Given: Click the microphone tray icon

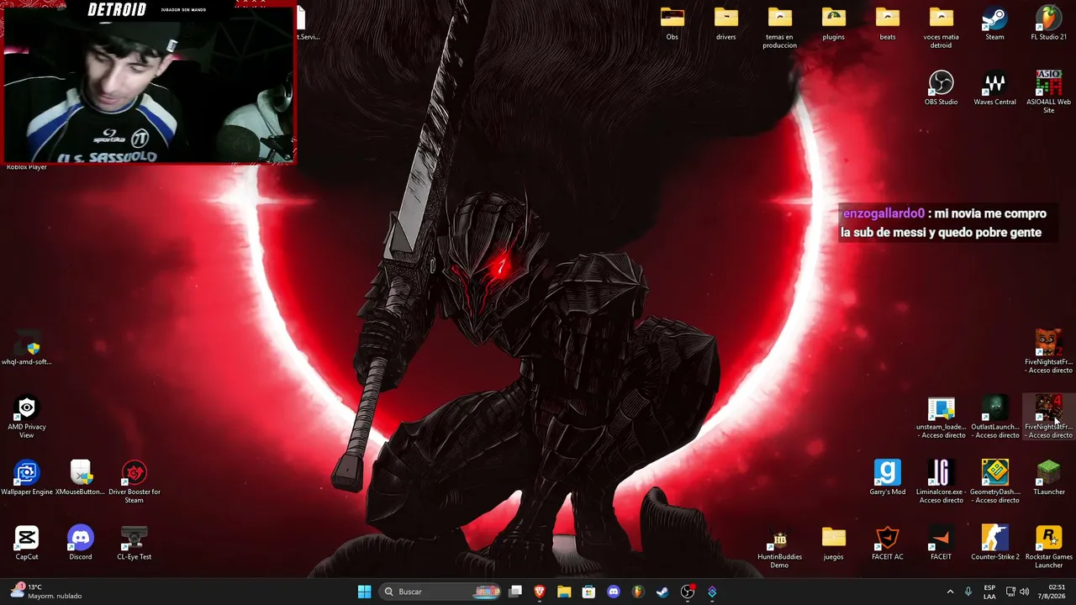Looking at the screenshot, I should click(968, 592).
